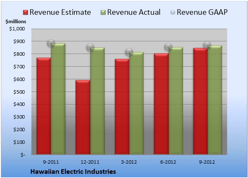Select the red estimate bar for 9-2012

pyautogui.click(x=200, y=101)
